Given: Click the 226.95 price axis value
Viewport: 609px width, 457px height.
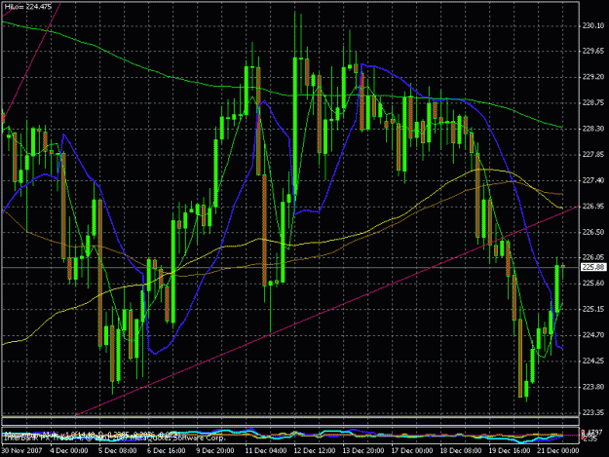Looking at the screenshot, I should [593, 207].
